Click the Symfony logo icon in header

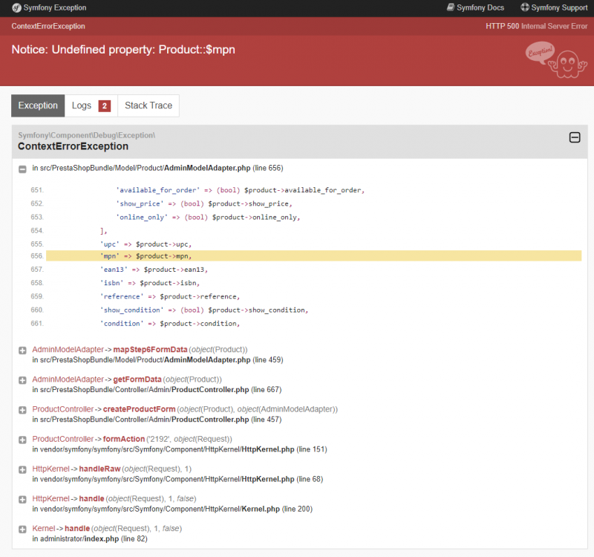[16, 7]
